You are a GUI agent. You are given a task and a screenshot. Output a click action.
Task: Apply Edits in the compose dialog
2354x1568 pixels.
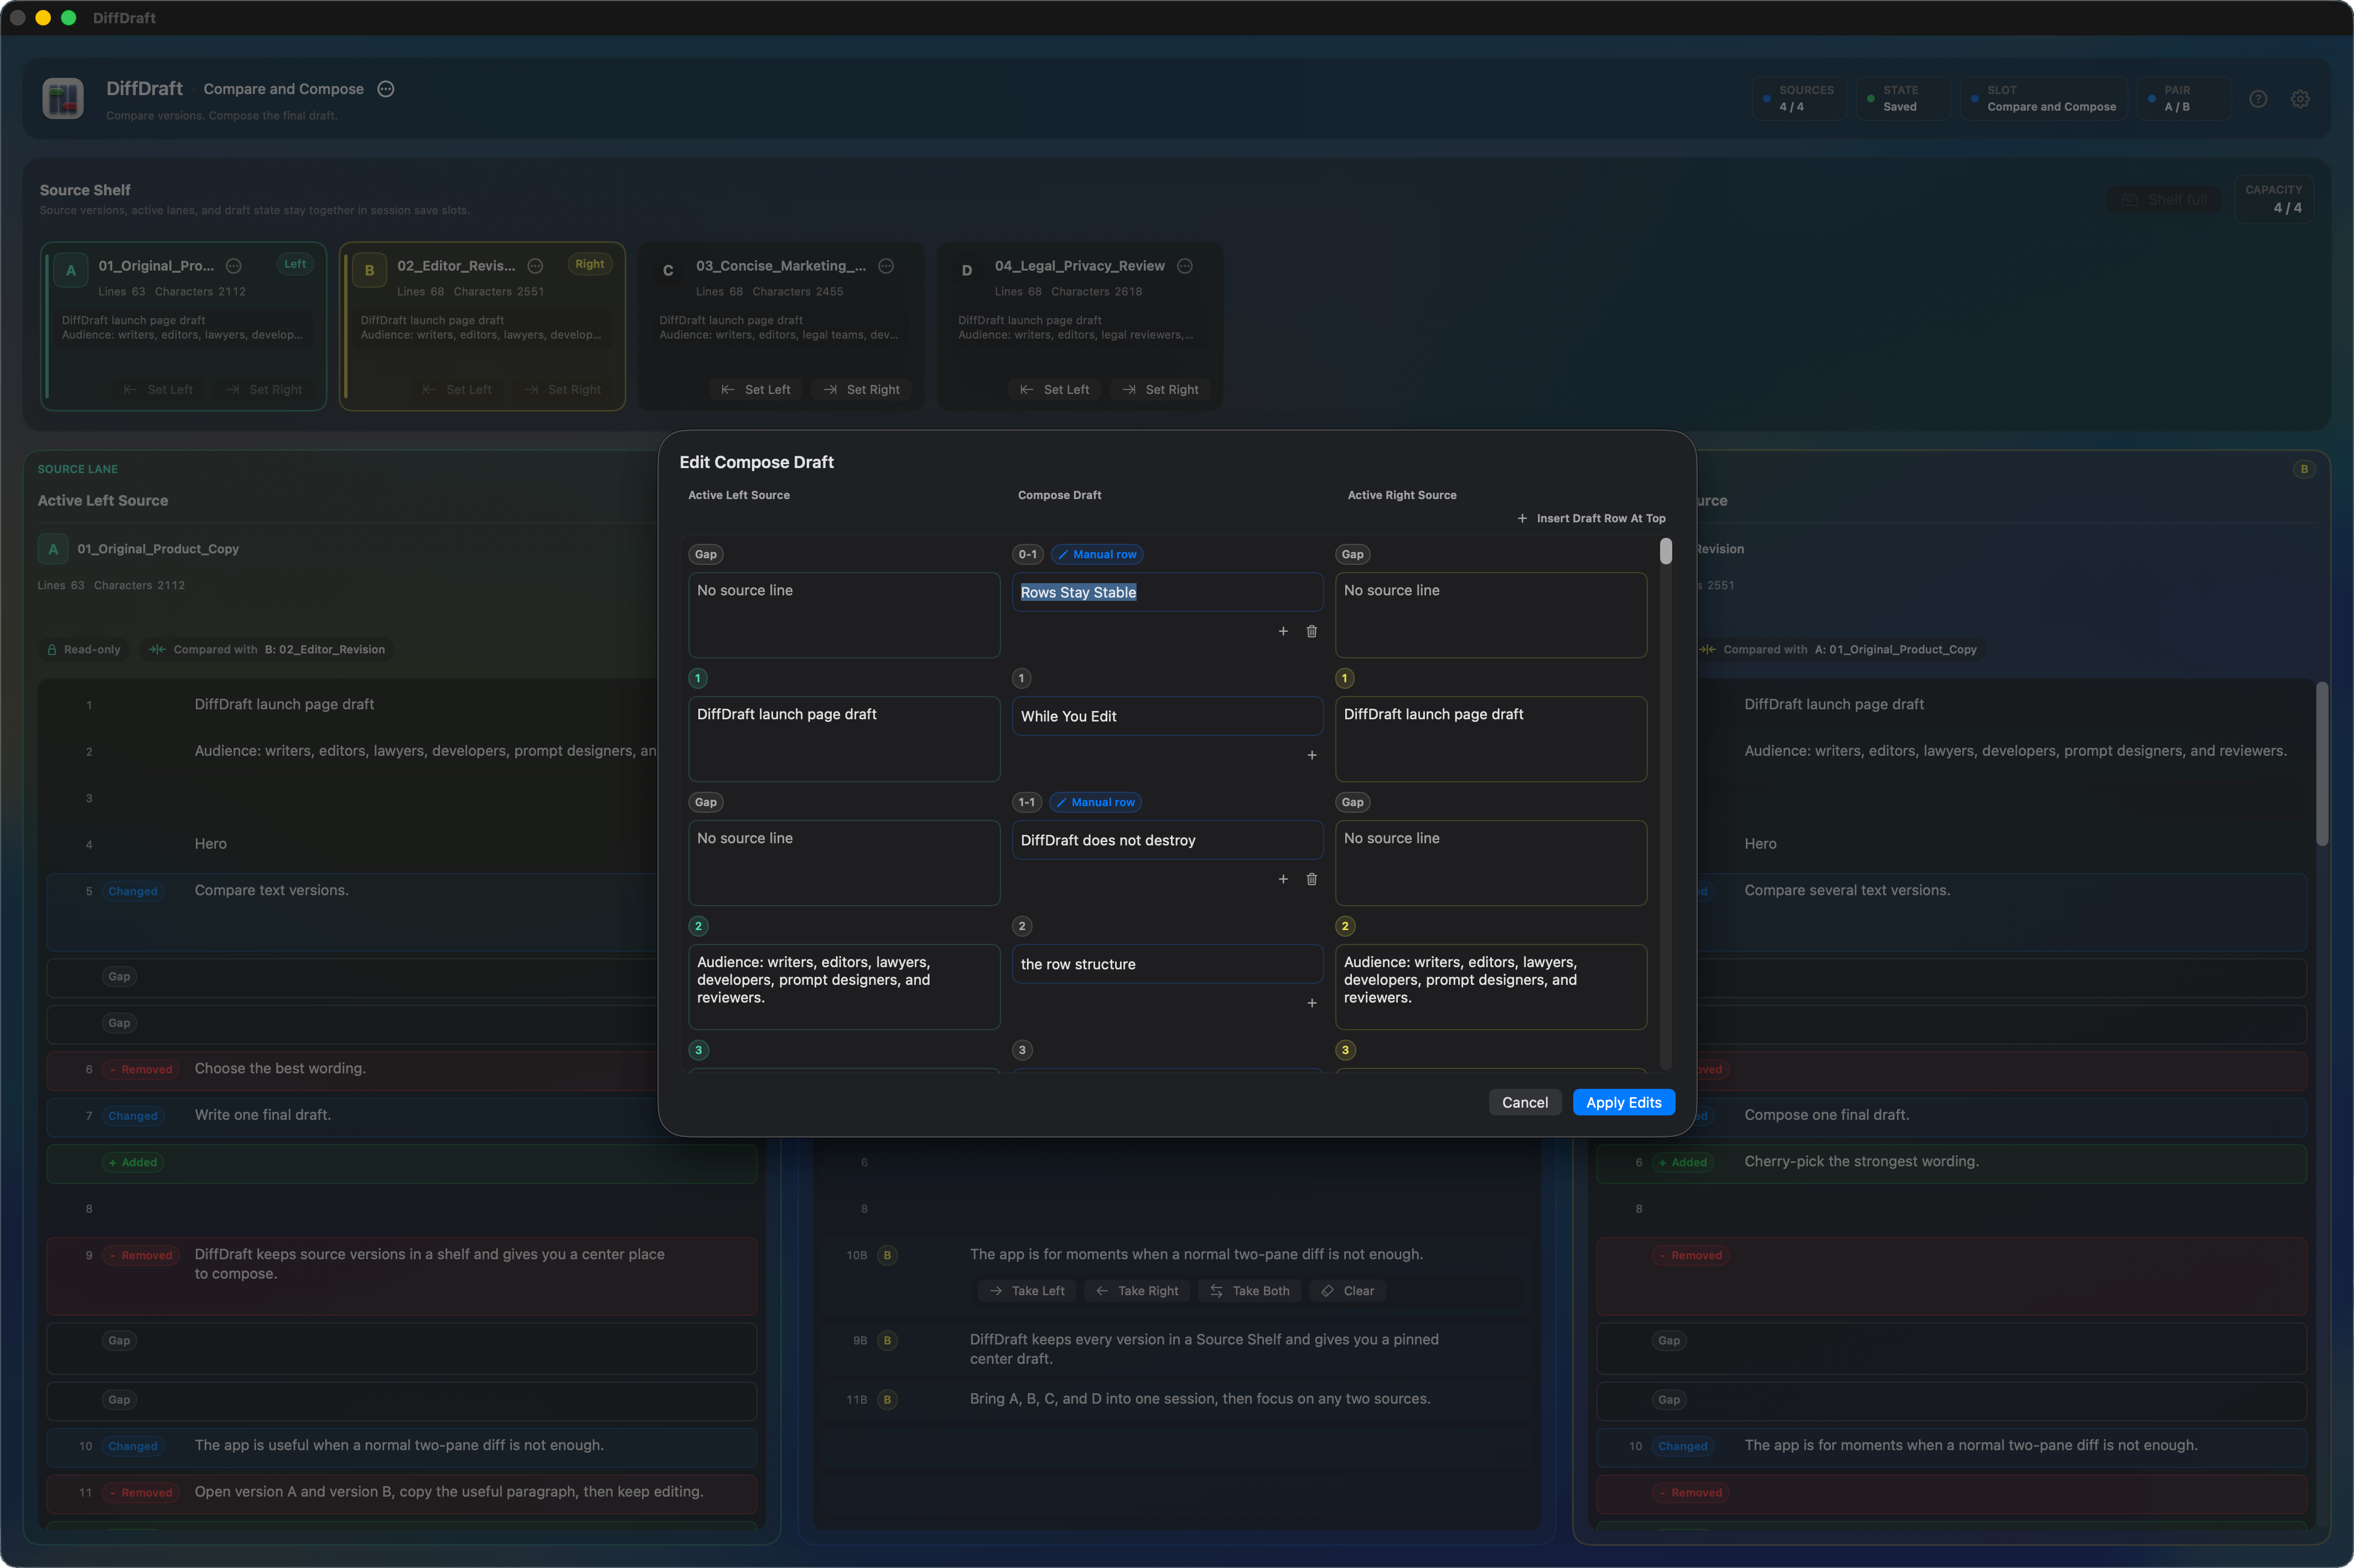[1623, 1102]
